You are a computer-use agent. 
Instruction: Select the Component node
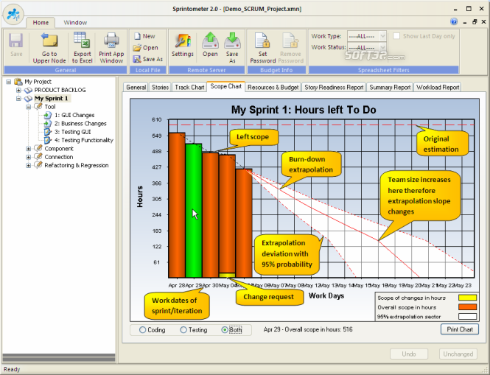coord(59,148)
